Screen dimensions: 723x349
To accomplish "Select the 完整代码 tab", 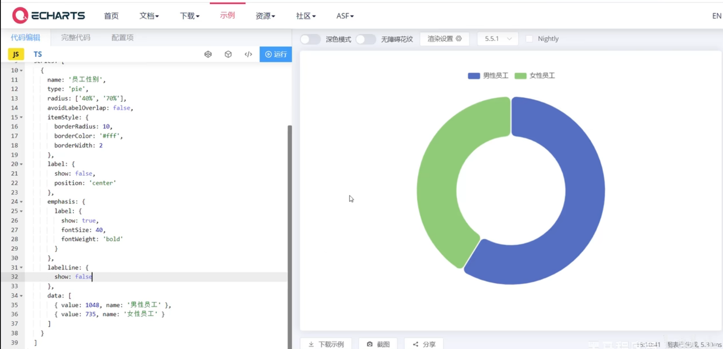I will [x=76, y=38].
